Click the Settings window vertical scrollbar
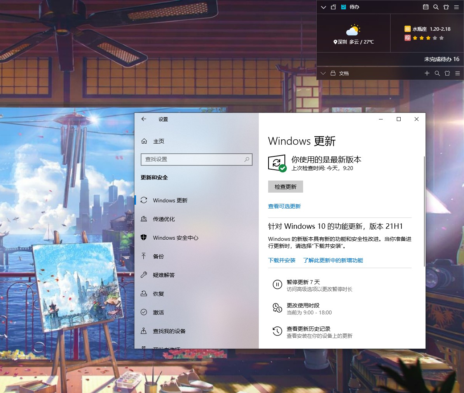 (x=424, y=211)
